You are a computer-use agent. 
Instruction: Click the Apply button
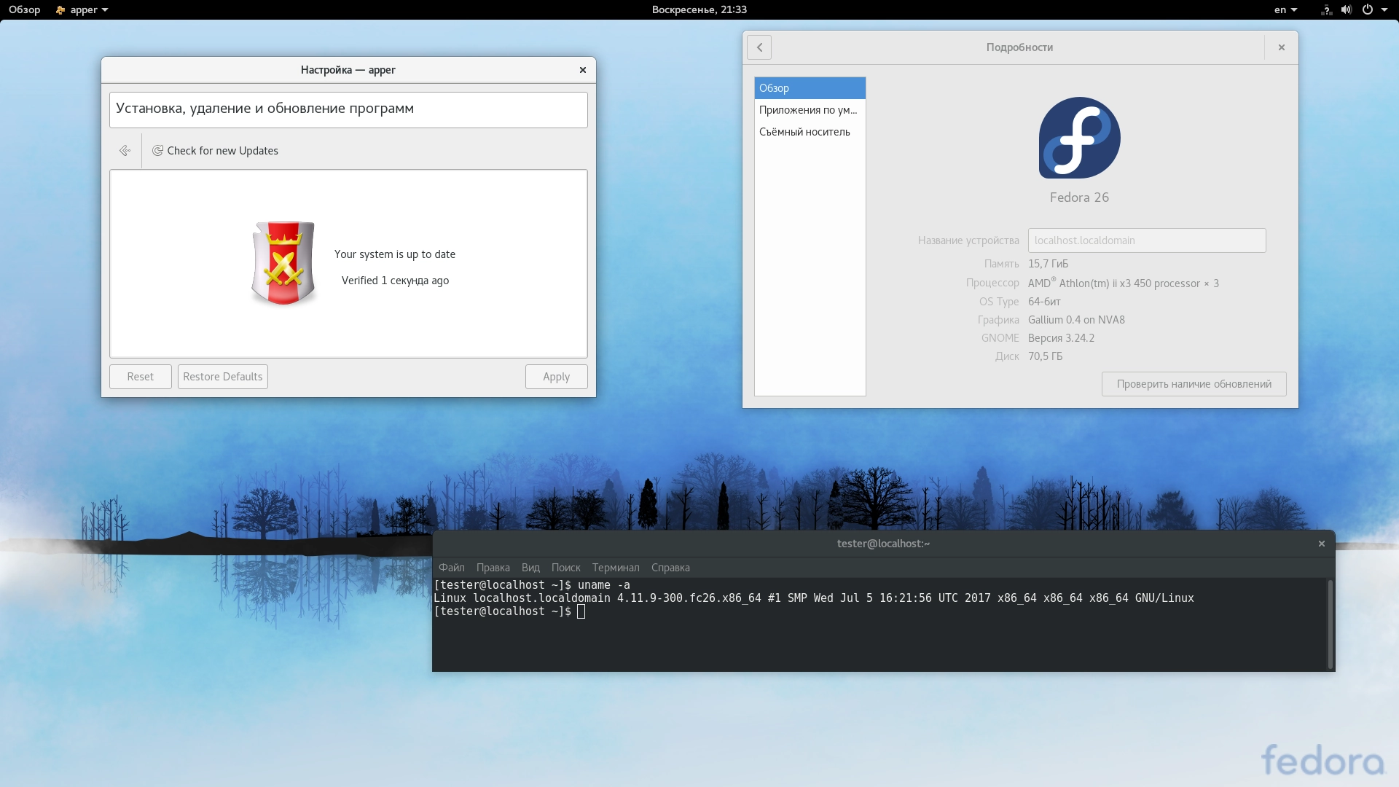557,377
